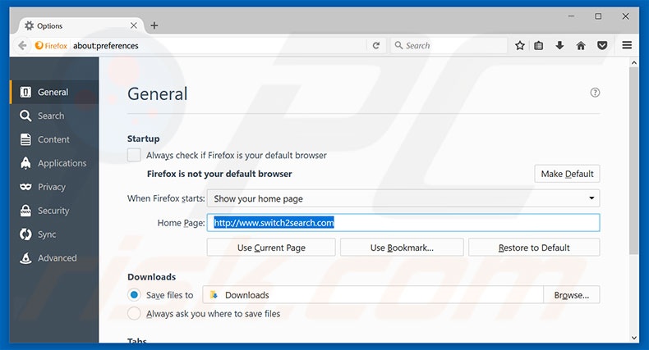Viewport: 649px width, 350px height.
Task: Open the Advanced preferences category
Action: coord(53,258)
